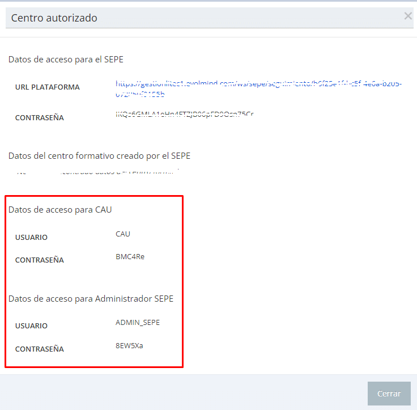This screenshot has width=417, height=410.
Task: Click the USUARIO label under Administrador SEPE
Action: (32, 326)
